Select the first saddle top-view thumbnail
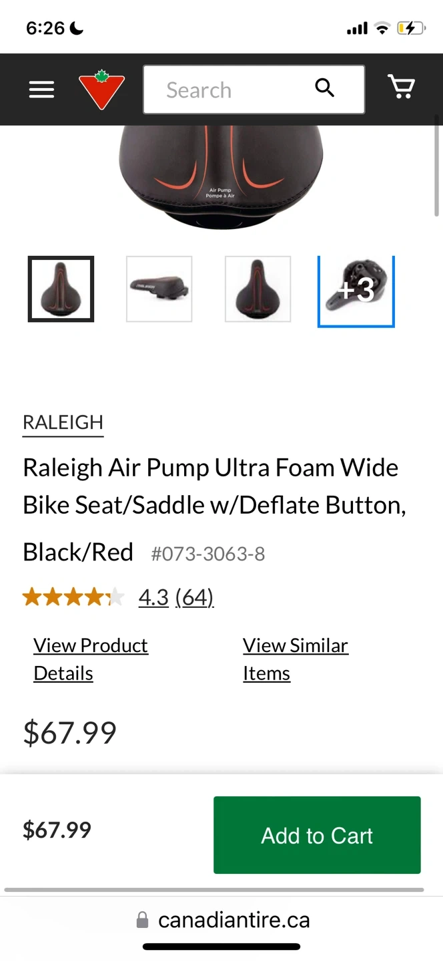This screenshot has height=962, width=443. [x=61, y=289]
